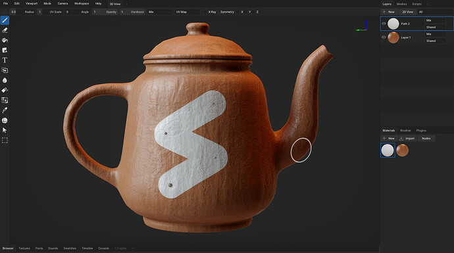The image size is (454, 253).
Task: Open the File menu
Action: coord(5,3)
